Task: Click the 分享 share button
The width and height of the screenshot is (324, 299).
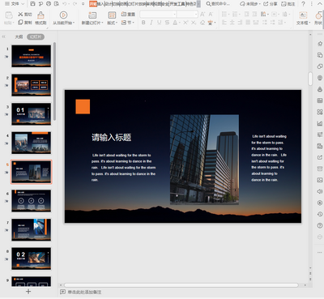Action: (x=271, y=4)
